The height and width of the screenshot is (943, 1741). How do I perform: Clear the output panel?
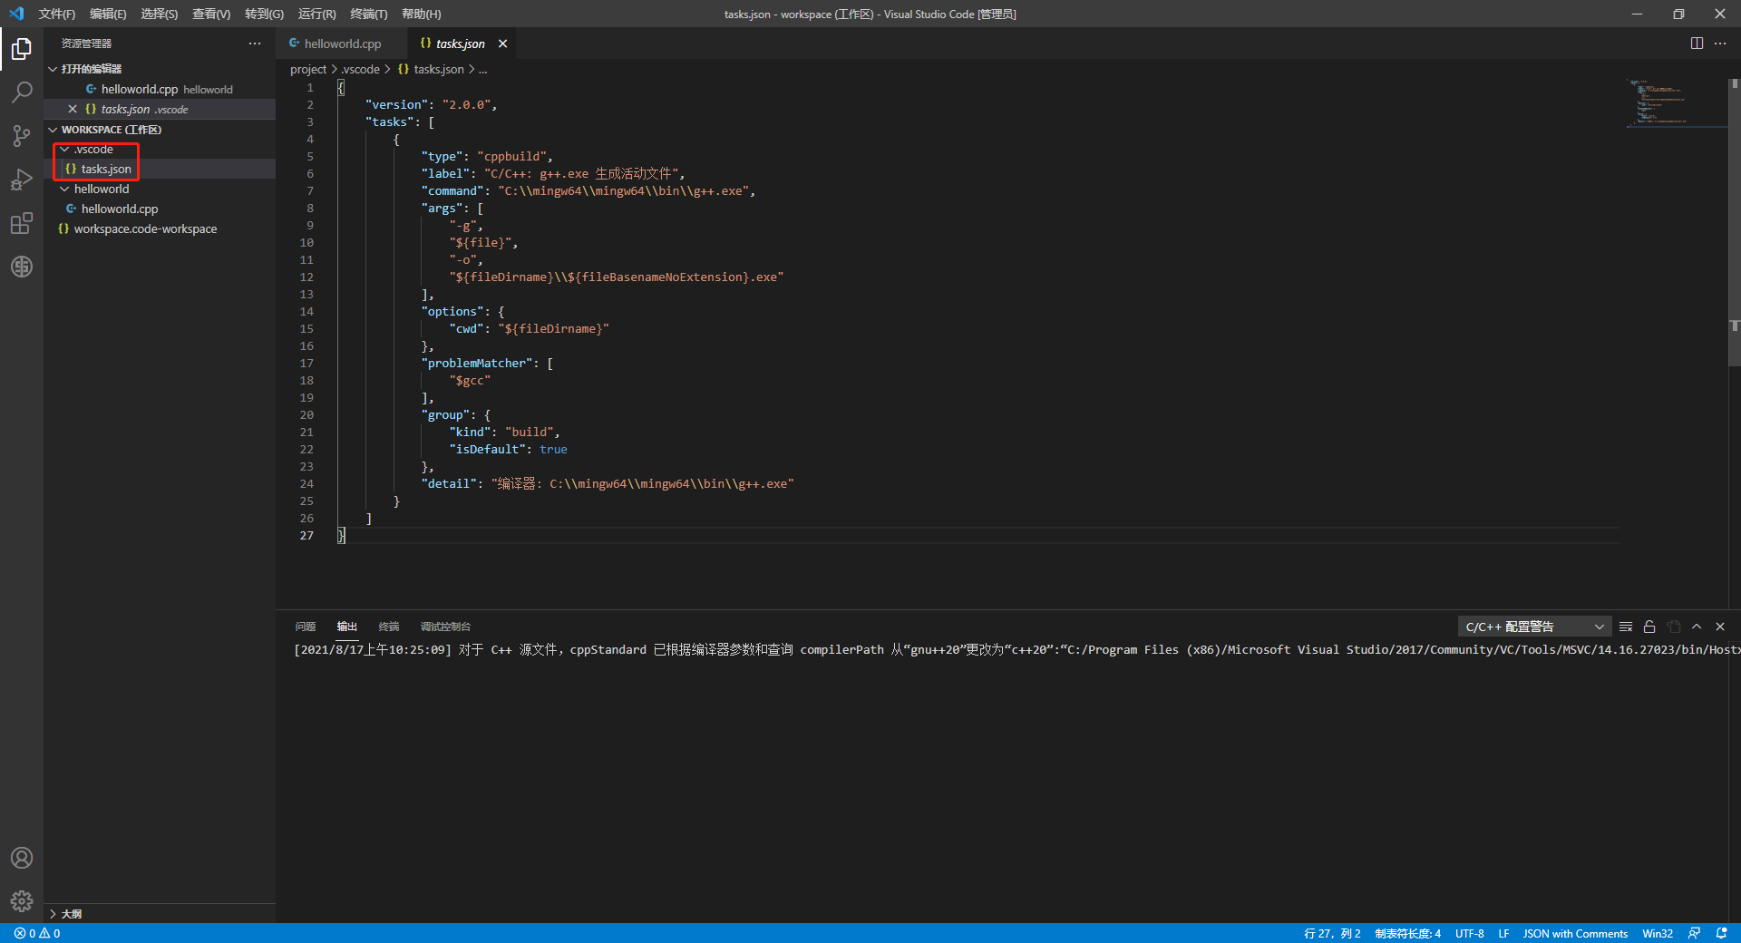1626,627
